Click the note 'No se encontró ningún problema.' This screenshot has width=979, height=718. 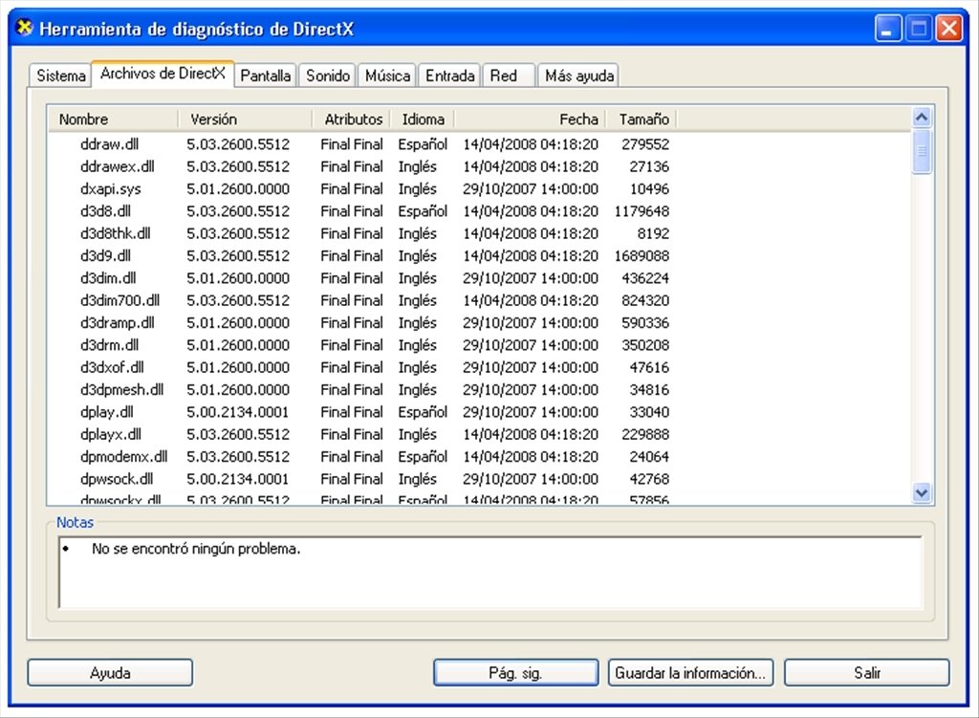(196, 549)
